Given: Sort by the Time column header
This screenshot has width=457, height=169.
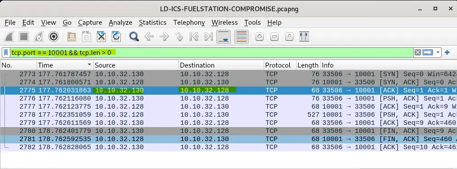Looking at the screenshot, I should 65,65.
